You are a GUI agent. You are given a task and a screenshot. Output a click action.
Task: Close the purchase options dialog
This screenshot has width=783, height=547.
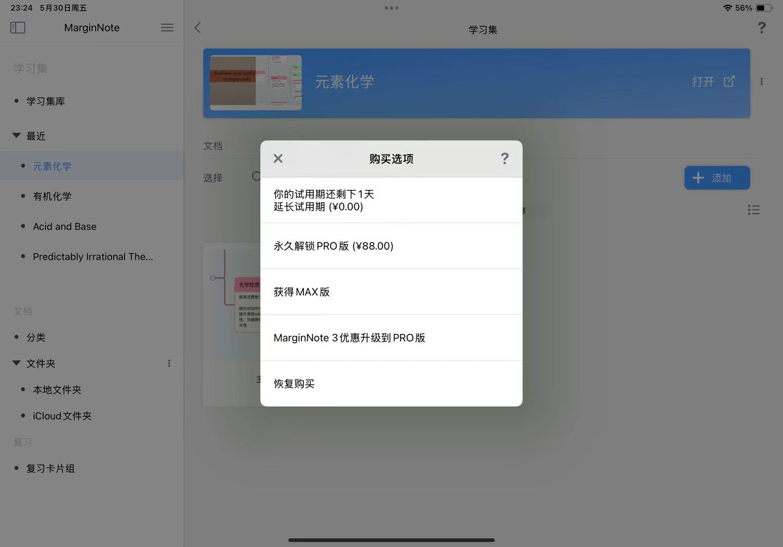278,159
